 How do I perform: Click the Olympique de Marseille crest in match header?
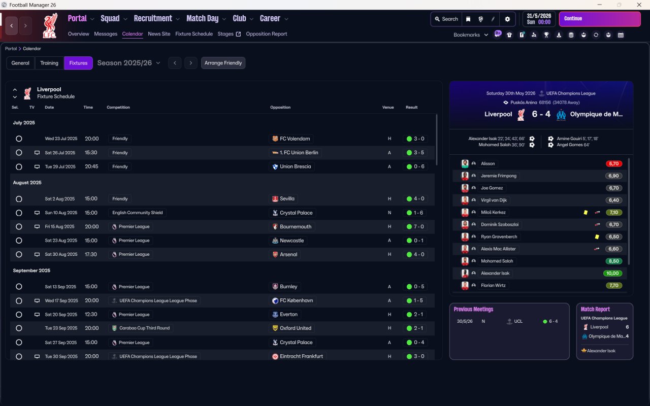point(561,115)
